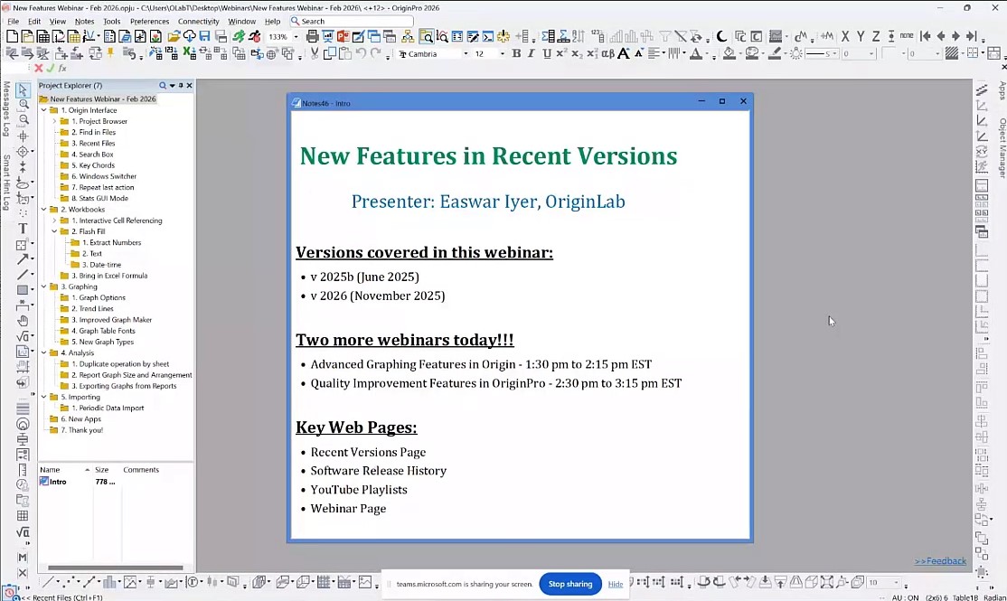1007x601 pixels.
Task: Click the >>Feedback link
Action: click(940, 560)
